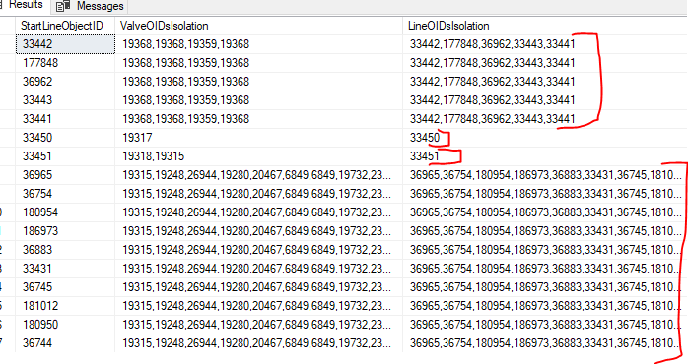Click LineOIDsIsolation cell in row 181012

pyautogui.click(x=545, y=306)
